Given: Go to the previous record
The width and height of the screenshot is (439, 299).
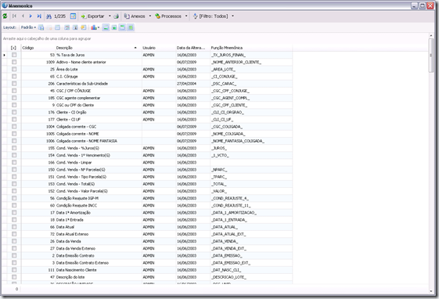Looking at the screenshot, I should 23,16.
